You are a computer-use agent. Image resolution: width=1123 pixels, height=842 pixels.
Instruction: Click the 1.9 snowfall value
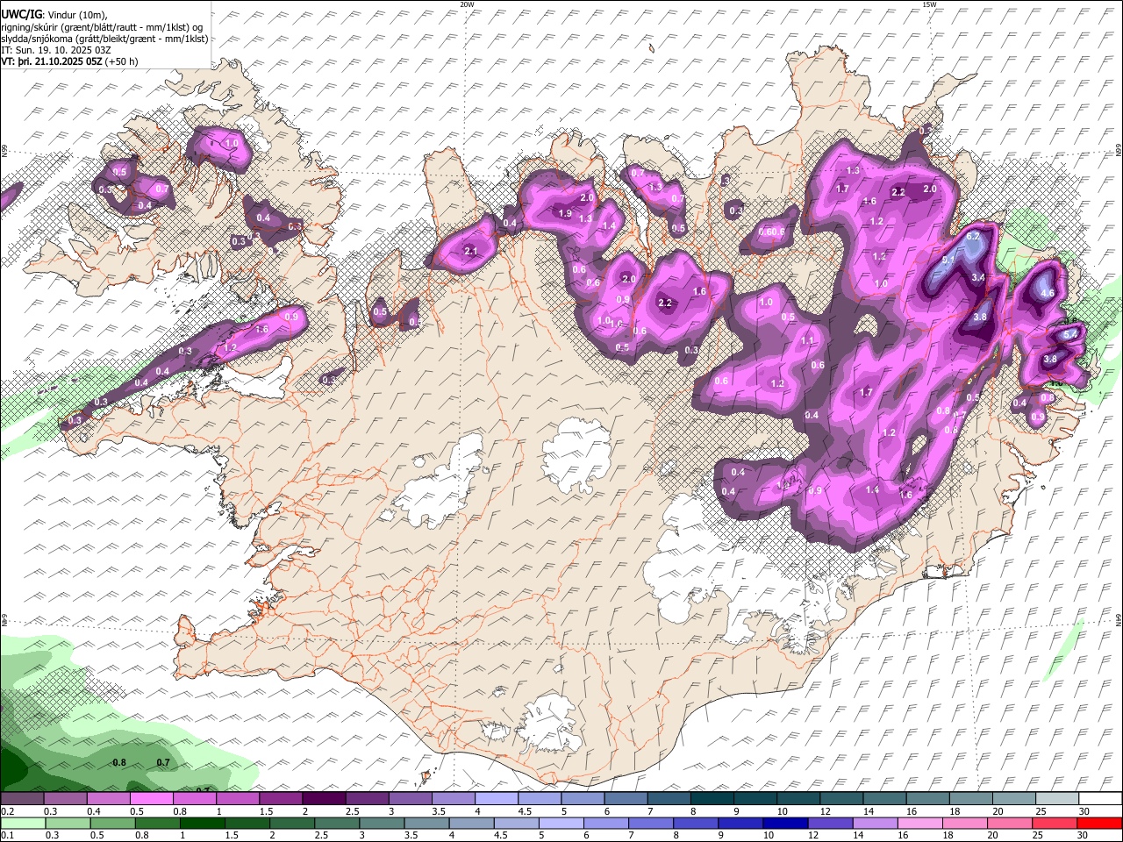(565, 213)
